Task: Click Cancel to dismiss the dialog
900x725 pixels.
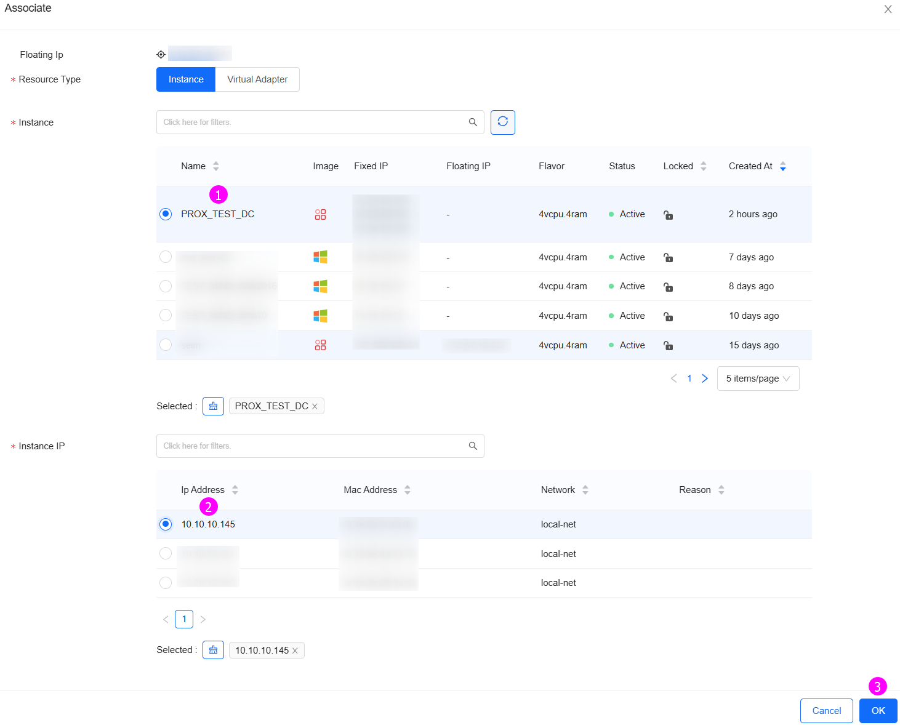Action: [x=827, y=711]
